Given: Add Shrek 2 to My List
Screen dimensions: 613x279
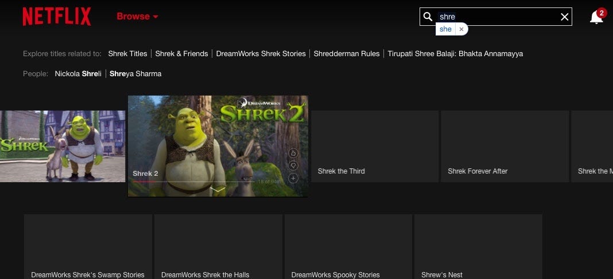Looking at the screenshot, I should (x=293, y=179).
